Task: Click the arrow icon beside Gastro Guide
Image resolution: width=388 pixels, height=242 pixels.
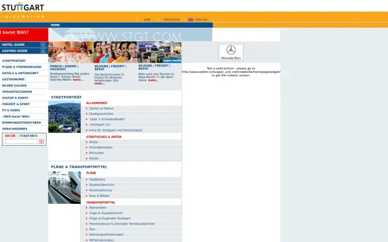Action: coord(43,51)
